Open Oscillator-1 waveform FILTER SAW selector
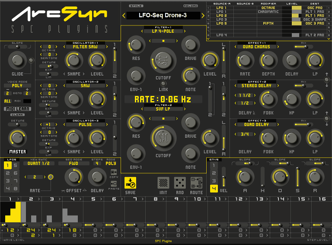 (85, 47)
